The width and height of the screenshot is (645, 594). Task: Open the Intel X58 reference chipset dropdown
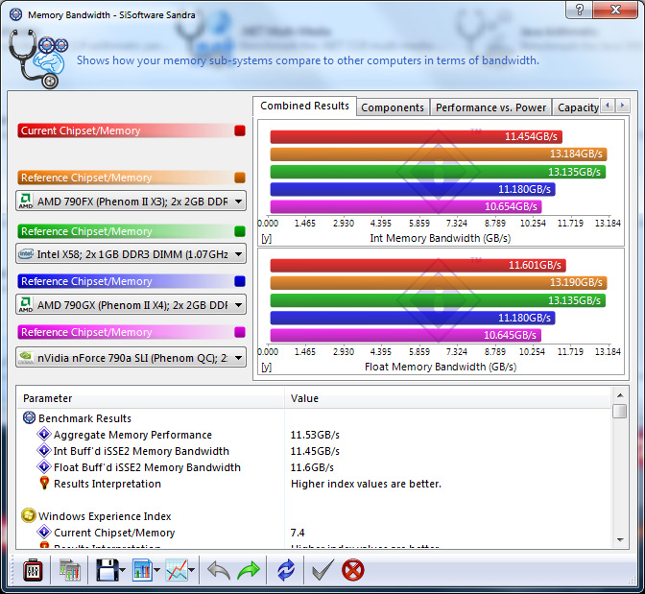click(131, 253)
